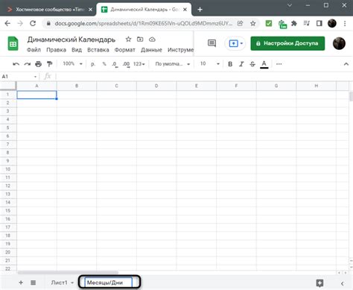Open the Name box dropdown arrow
The width and height of the screenshot is (353, 290).
pos(35,77)
